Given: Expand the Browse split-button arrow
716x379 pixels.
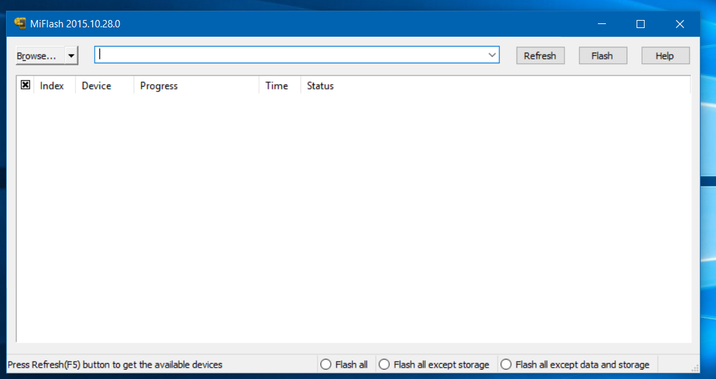Looking at the screenshot, I should pos(71,55).
